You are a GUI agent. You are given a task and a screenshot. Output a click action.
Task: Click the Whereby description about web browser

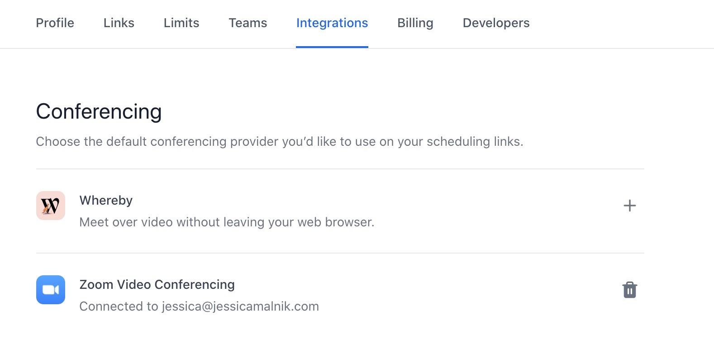[x=227, y=222]
